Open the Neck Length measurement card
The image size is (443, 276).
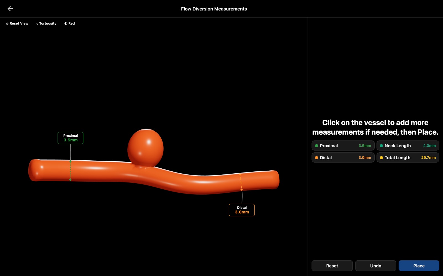[408, 145]
